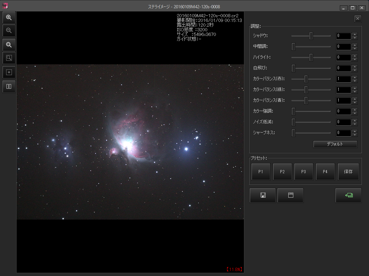Viewport: 369px width, 276px height.
Task: Close the adjustment panel with the X button
Action: point(357,19)
